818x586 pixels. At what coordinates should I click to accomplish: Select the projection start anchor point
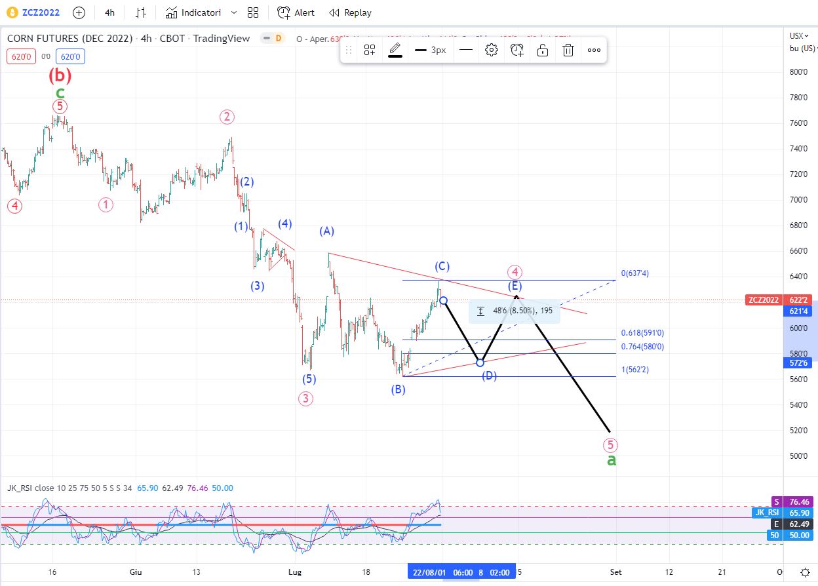444,300
